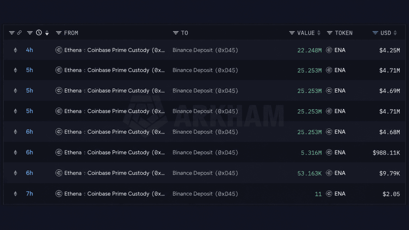409x230 pixels.
Task: Click the ENA token icon in the $2.05 row
Action: pyautogui.click(x=329, y=194)
